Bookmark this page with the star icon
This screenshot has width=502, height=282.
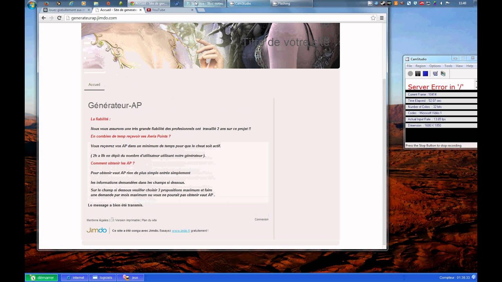coord(373,18)
